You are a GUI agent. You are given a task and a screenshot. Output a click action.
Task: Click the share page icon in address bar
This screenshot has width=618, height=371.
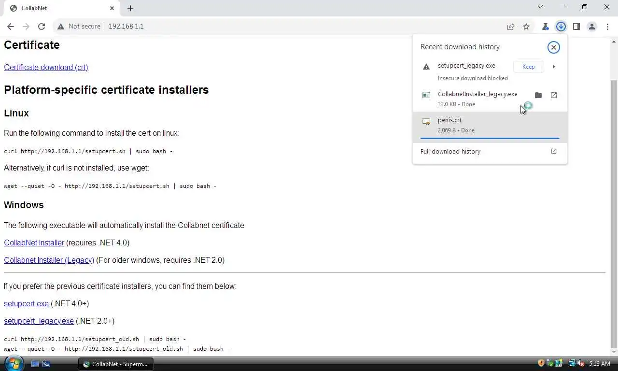click(511, 27)
